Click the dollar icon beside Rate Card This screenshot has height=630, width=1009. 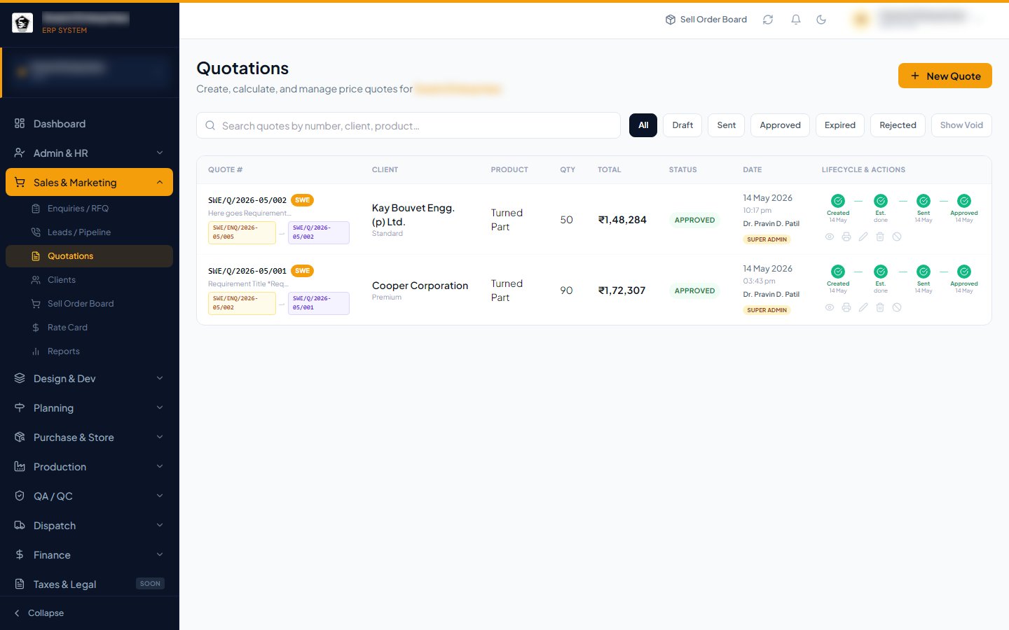pos(36,328)
